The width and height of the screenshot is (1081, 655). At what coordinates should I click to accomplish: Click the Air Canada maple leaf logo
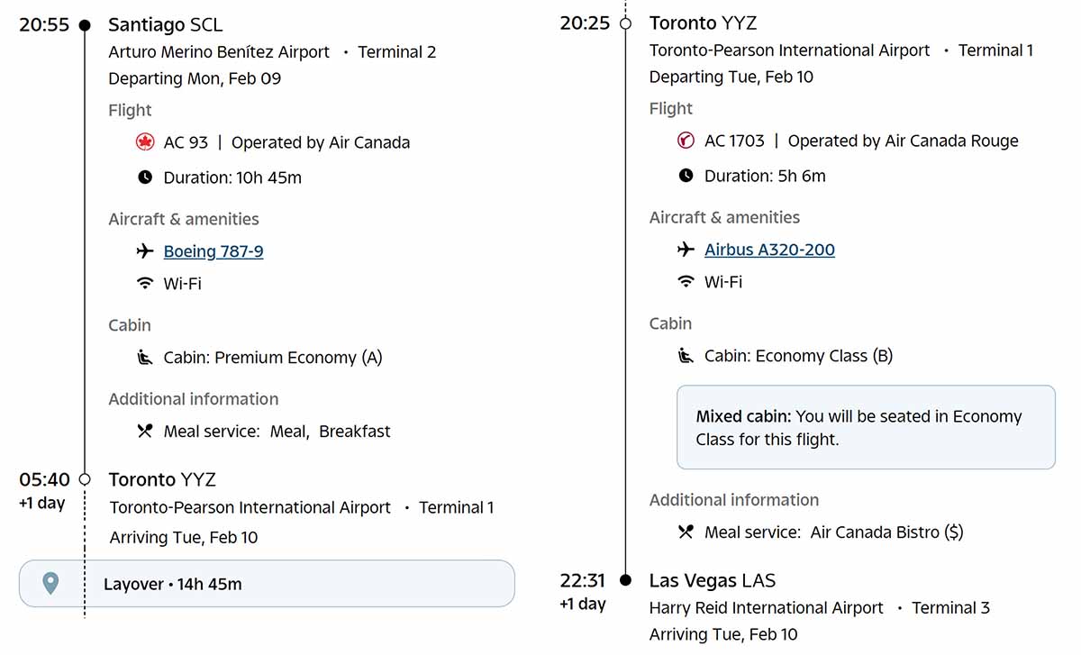coord(145,142)
